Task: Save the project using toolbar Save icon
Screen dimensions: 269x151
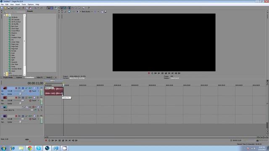Action: 9,8
